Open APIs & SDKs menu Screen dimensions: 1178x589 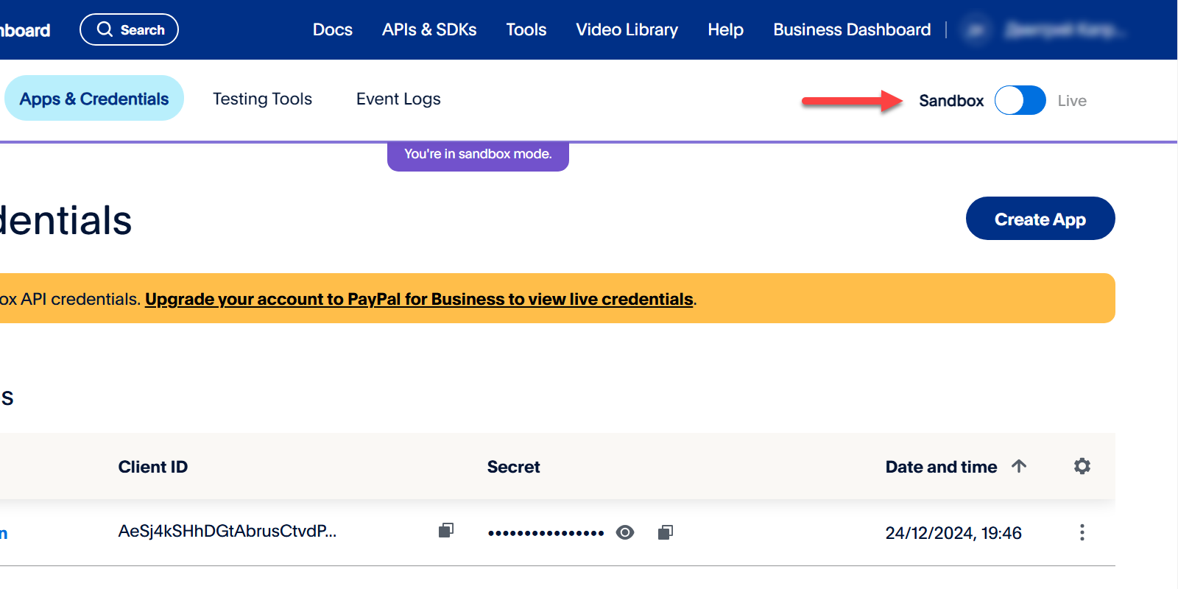[429, 29]
